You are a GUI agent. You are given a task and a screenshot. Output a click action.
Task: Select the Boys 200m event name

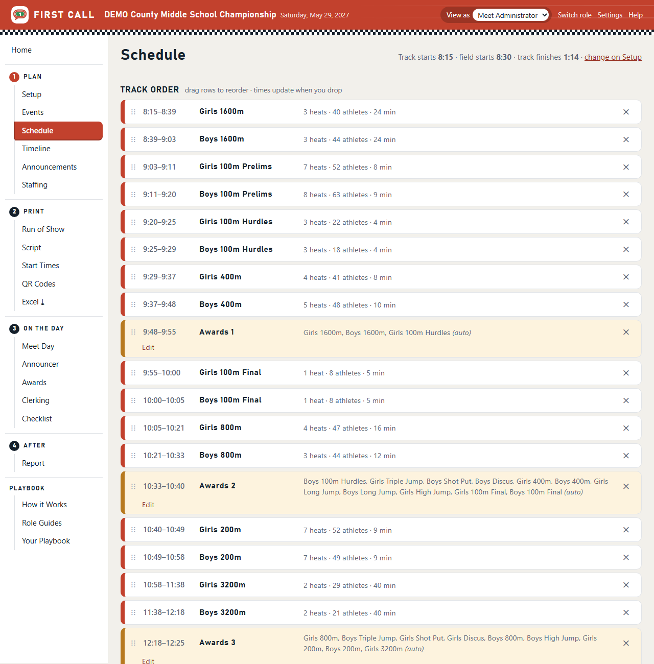(x=220, y=557)
